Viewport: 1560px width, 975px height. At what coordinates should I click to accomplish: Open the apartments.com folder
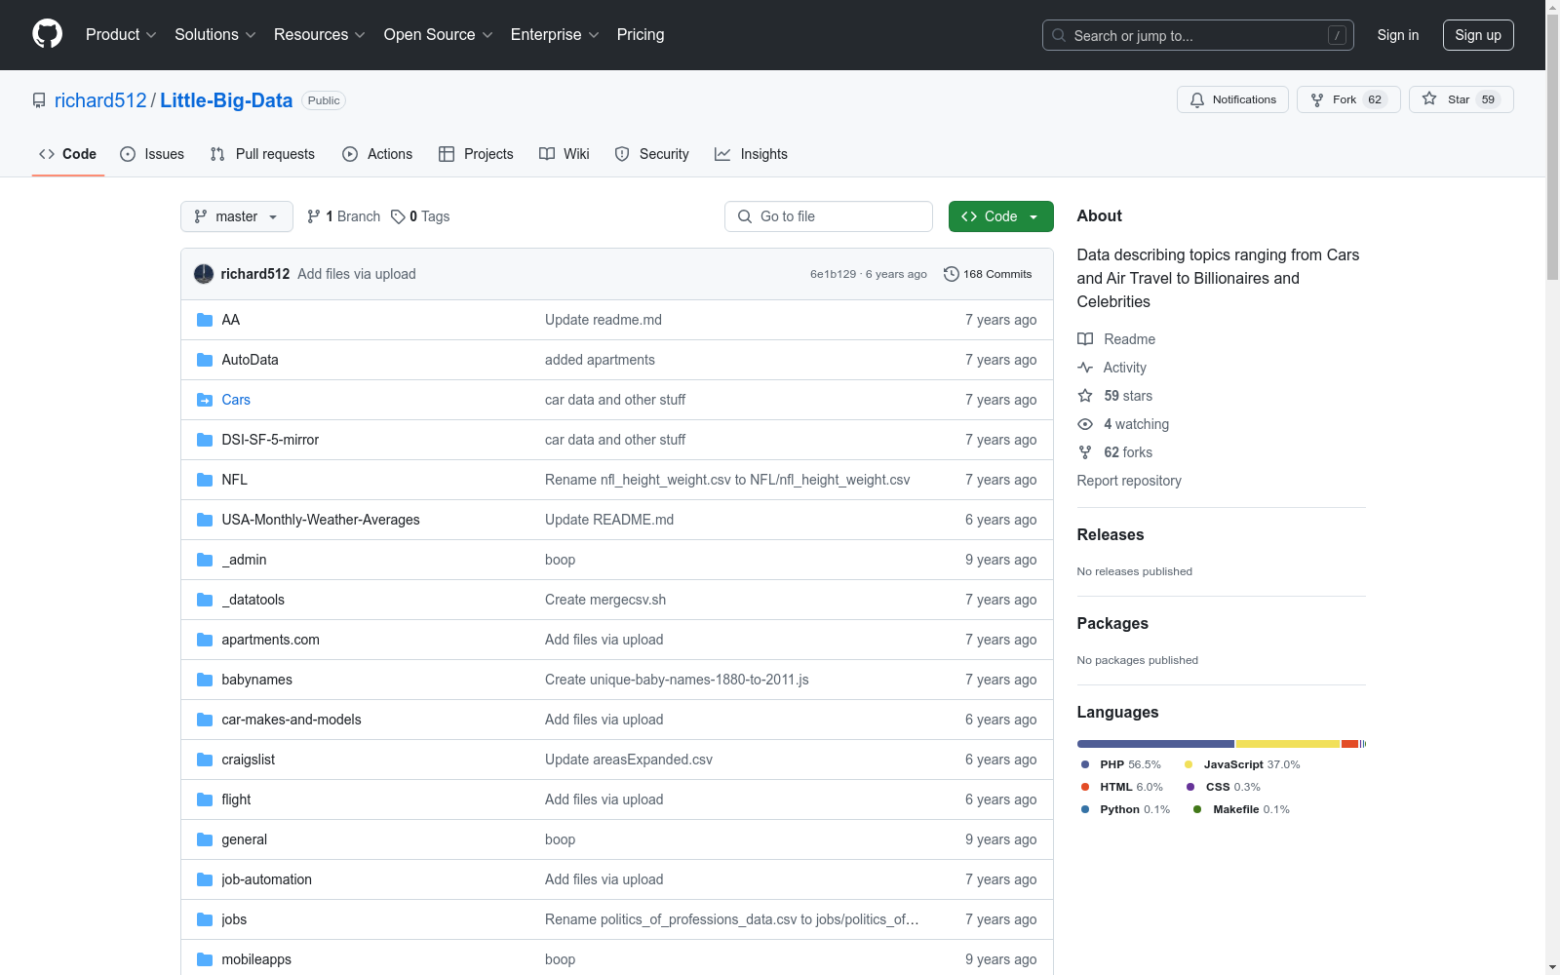click(x=270, y=640)
